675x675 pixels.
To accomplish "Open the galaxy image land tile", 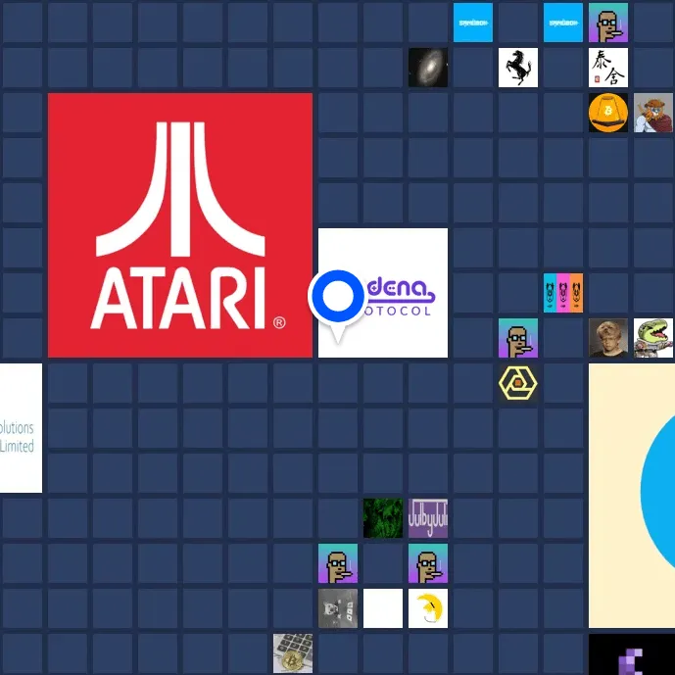I will tap(428, 68).
